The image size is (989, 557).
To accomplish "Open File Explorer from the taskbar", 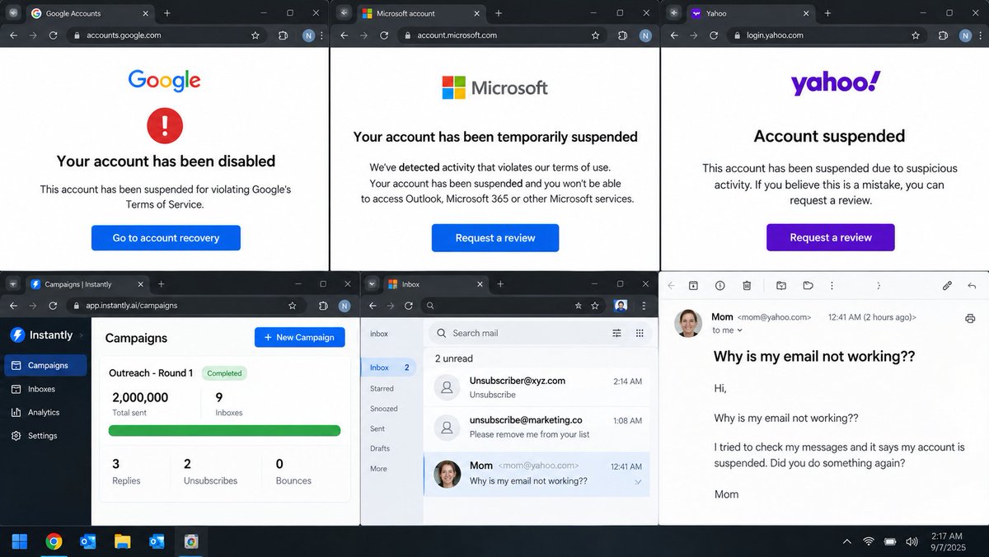I will (122, 541).
